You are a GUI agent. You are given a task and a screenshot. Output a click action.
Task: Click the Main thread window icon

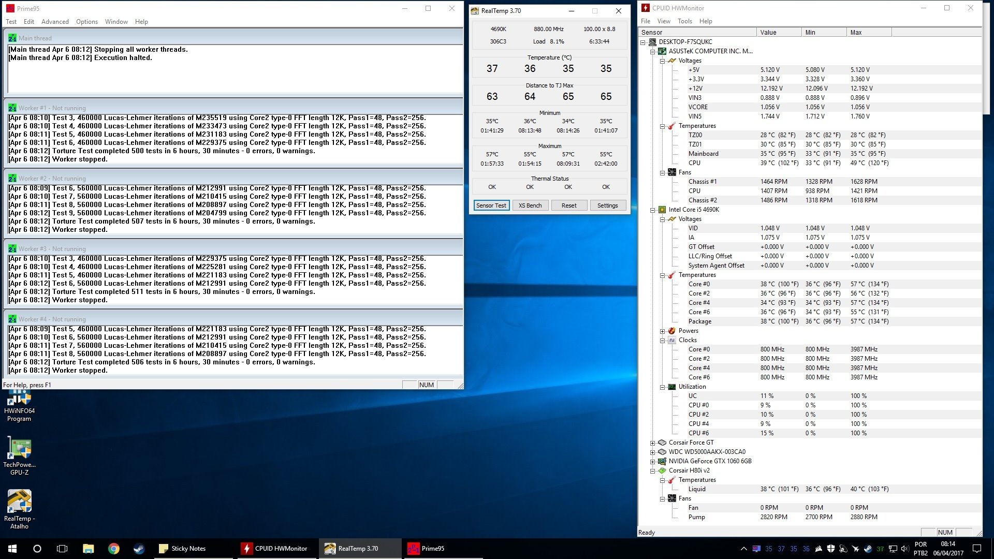coord(12,38)
